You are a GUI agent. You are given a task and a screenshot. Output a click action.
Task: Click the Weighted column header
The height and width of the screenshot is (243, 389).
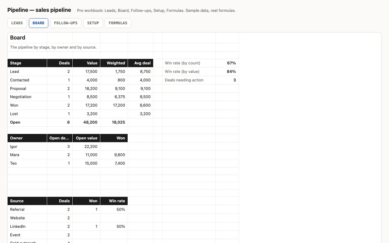(x=114, y=63)
